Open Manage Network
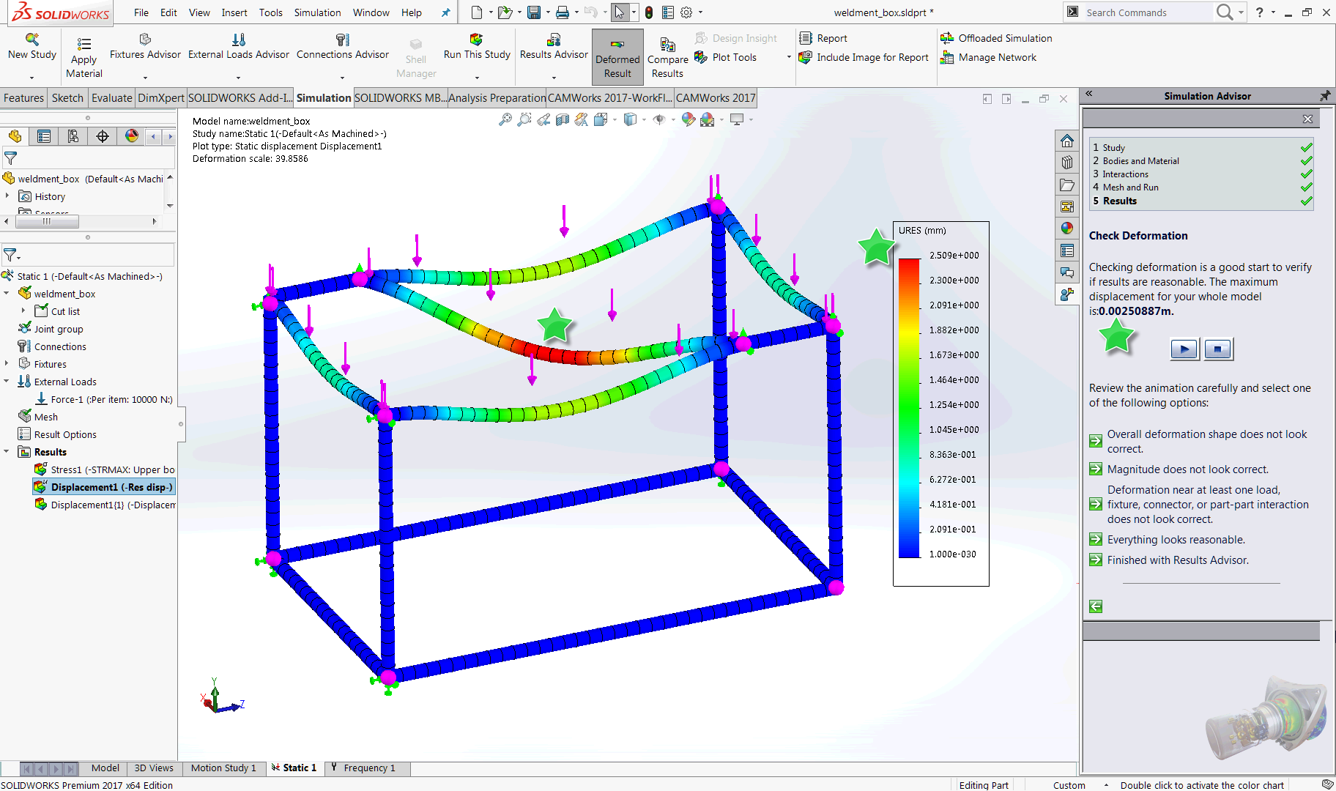The image size is (1336, 791). tap(988, 57)
